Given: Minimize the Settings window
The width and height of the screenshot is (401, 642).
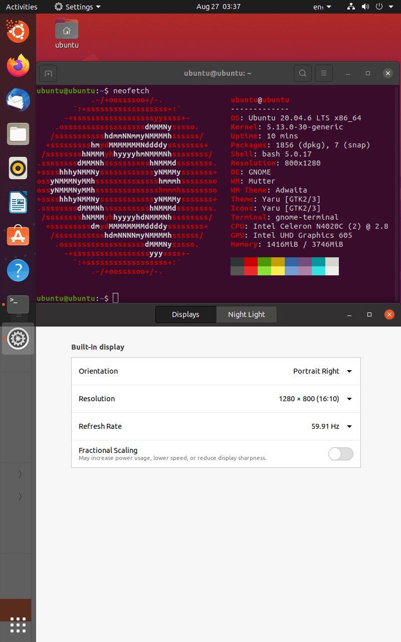Looking at the screenshot, I should (x=349, y=314).
